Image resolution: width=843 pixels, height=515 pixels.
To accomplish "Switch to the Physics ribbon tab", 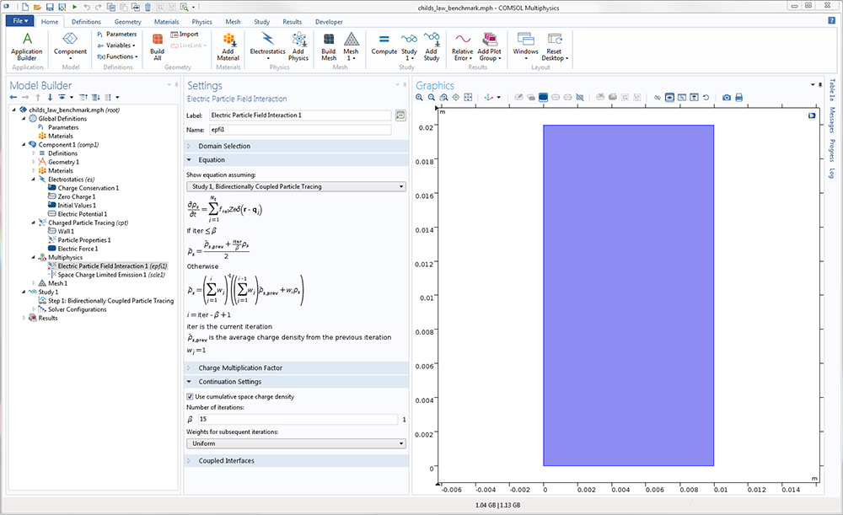I will (201, 21).
